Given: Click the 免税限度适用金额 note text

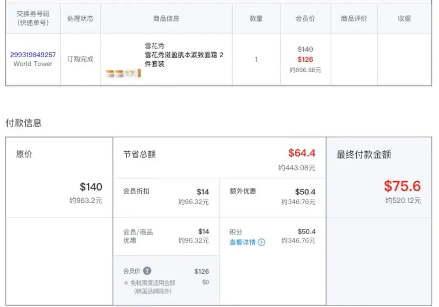Looking at the screenshot, I should coord(153,283).
